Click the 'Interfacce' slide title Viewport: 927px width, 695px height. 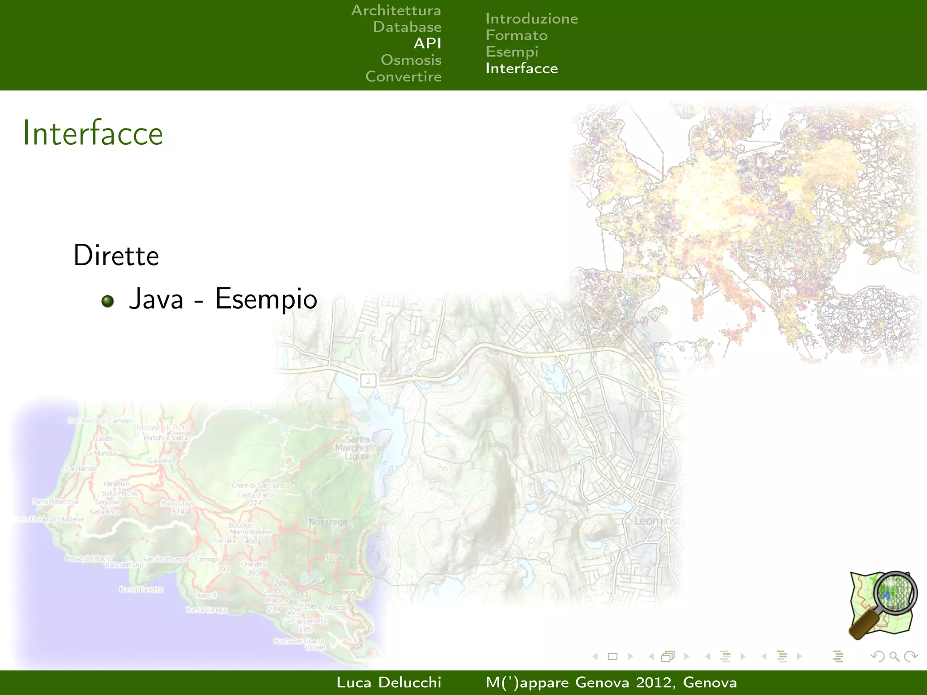point(93,133)
